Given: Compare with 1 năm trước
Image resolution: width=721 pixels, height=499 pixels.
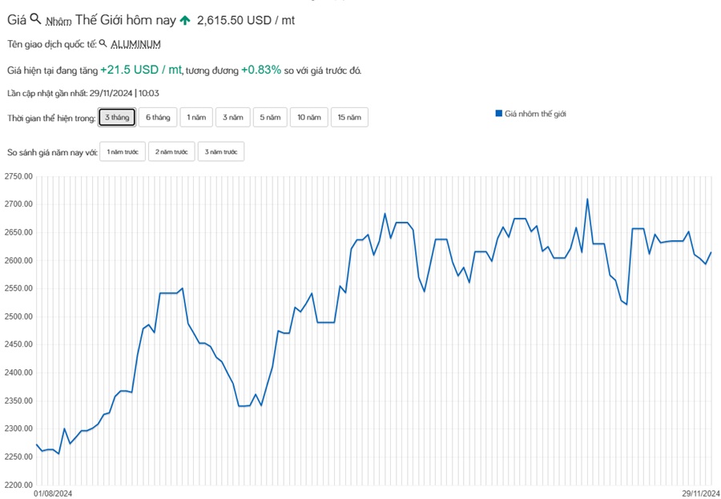Looking at the screenshot, I should (123, 151).
